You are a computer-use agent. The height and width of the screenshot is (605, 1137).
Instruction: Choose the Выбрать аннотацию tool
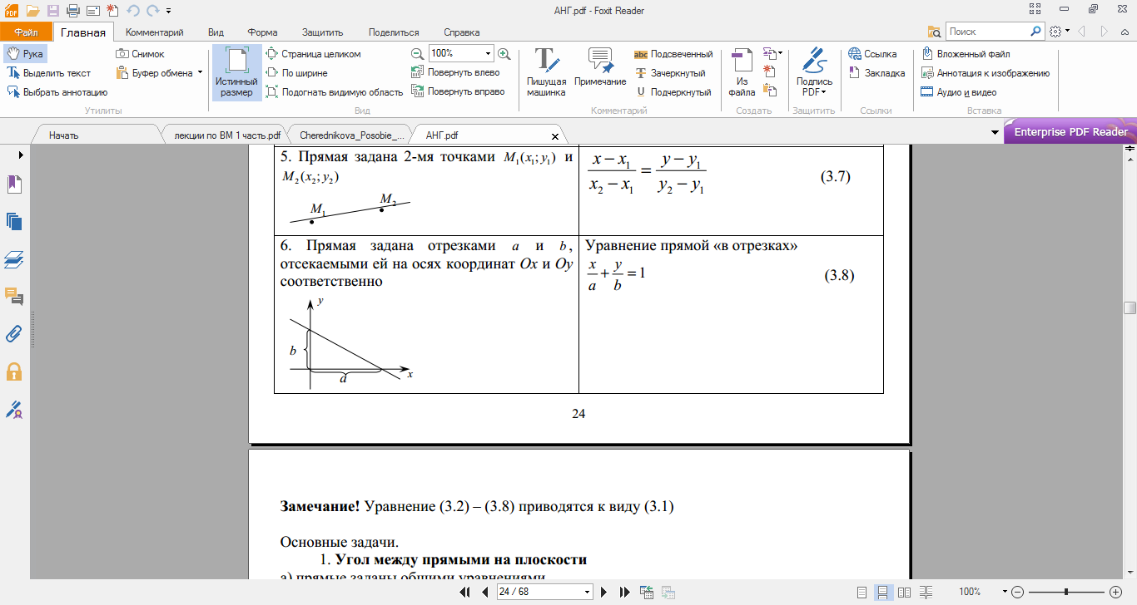coord(57,92)
